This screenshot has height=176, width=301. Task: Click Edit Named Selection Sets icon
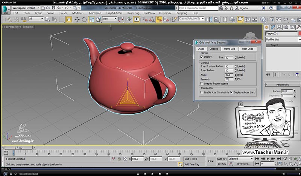174,20
